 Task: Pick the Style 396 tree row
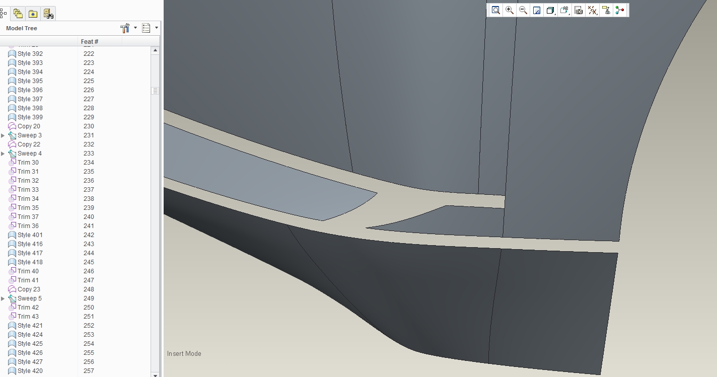[x=30, y=90]
